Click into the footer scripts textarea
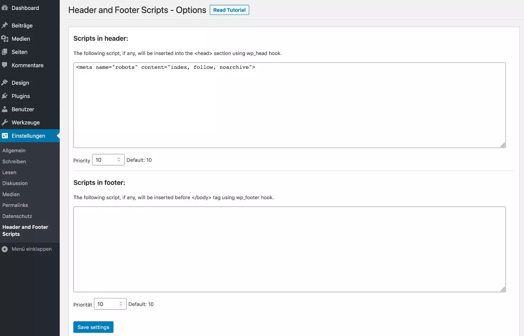Image resolution: width=524 pixels, height=336 pixels. coord(289,249)
